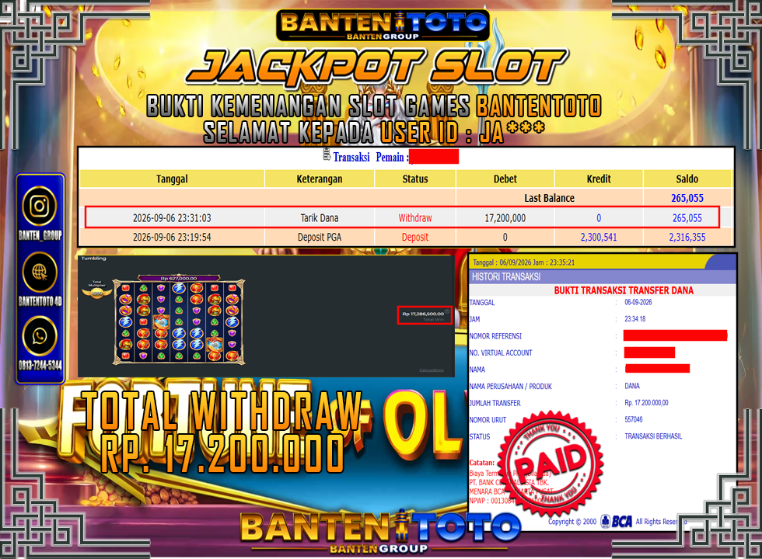
Task: Click the Keterangan column header
Action: tap(320, 179)
